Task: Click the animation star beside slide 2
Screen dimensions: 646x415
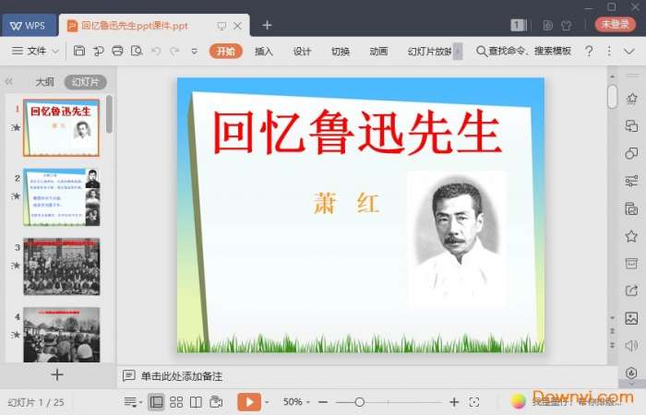Action: [17, 196]
